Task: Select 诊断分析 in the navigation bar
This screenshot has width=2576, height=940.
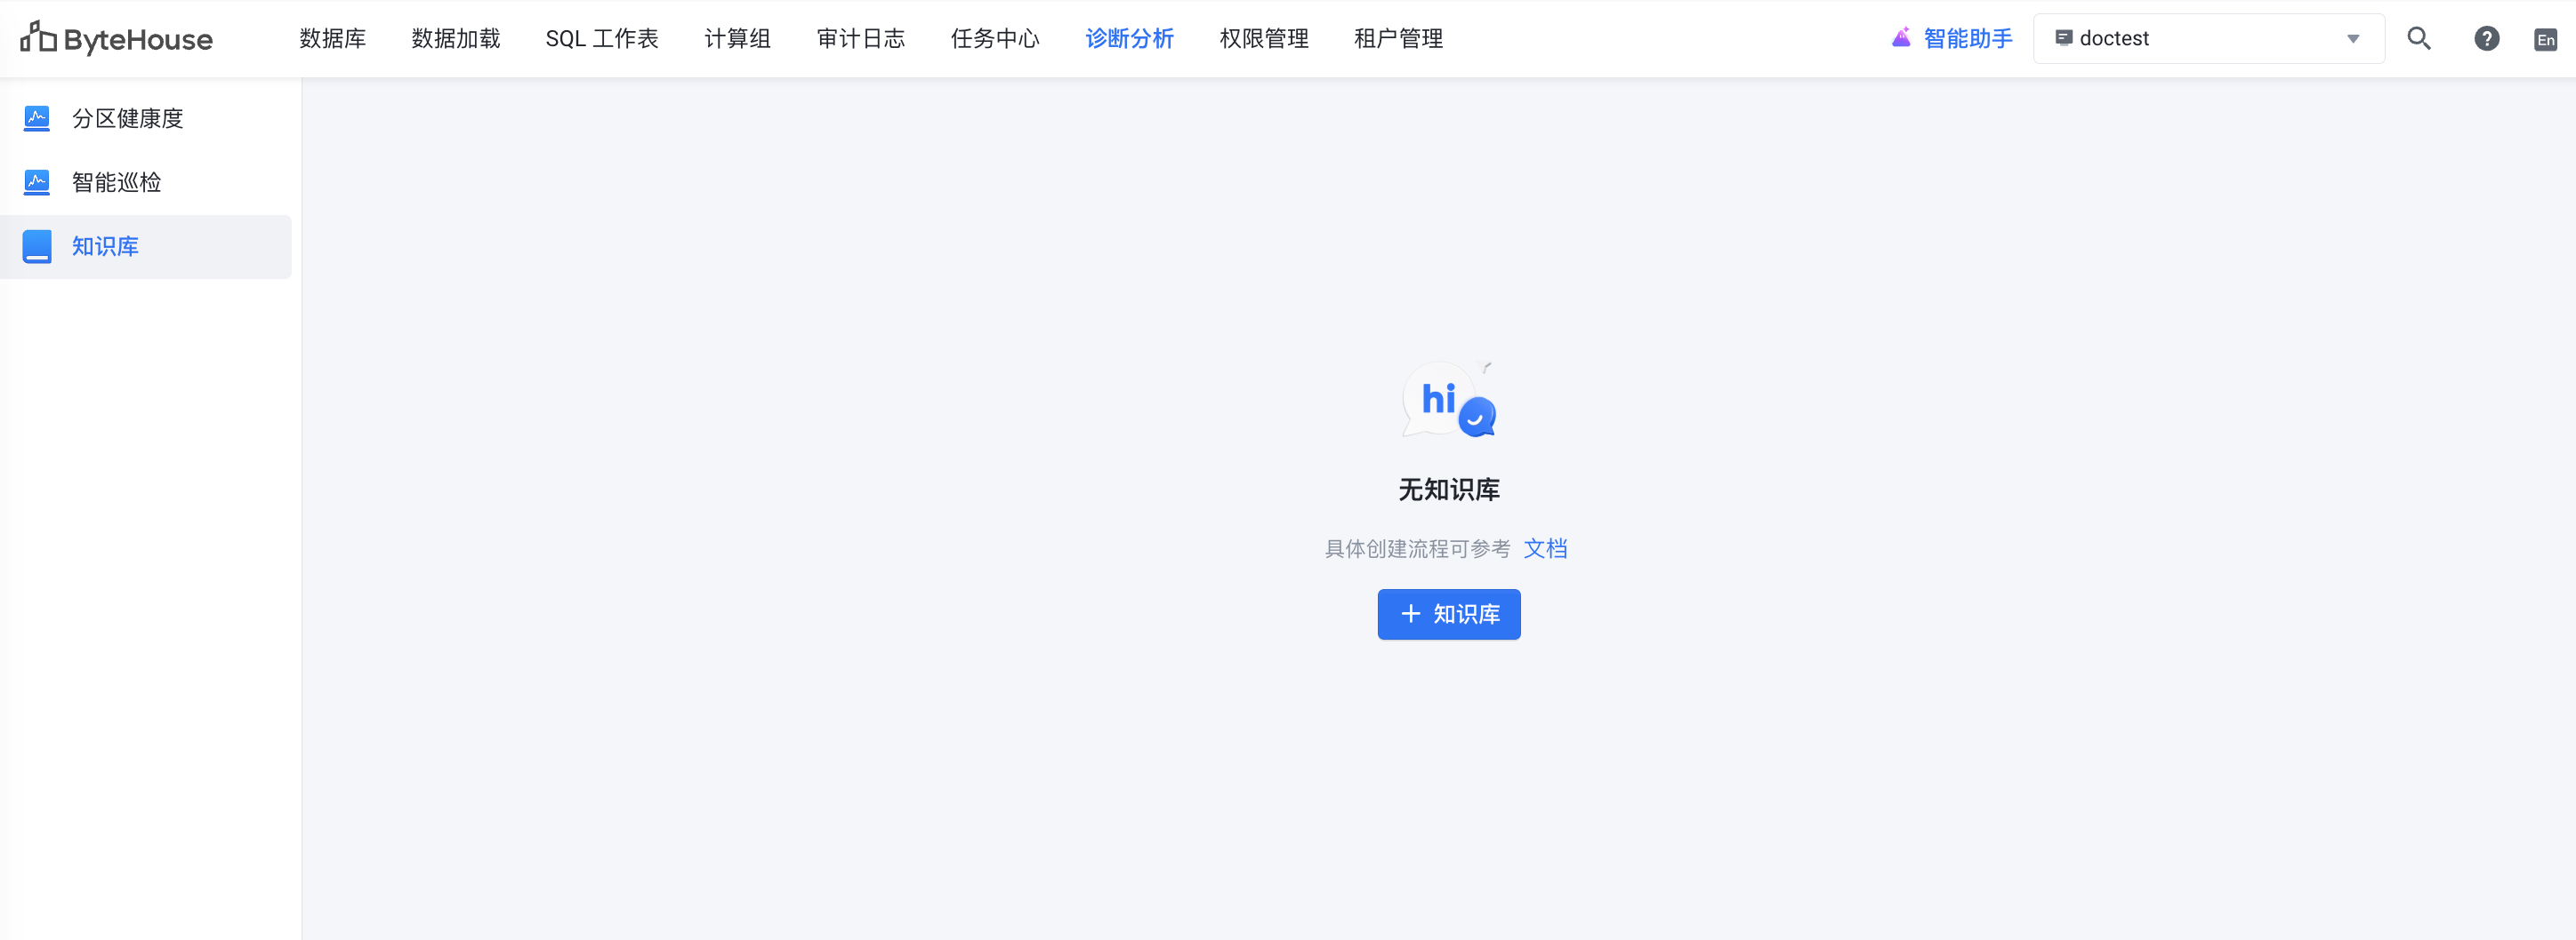Action: point(1130,38)
